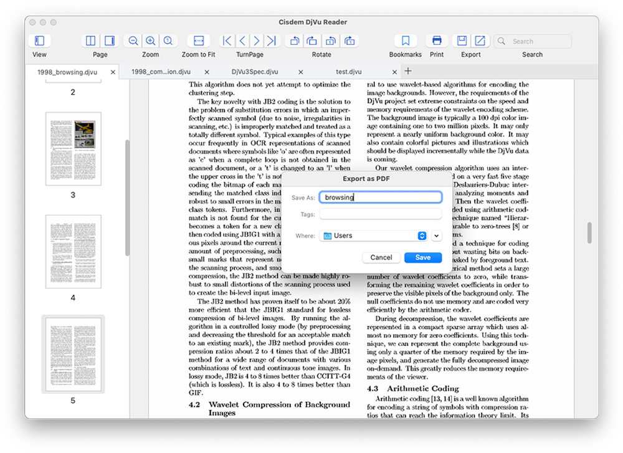Image resolution: width=623 pixels, height=453 pixels.
Task: Select the two-page layout icon
Action: [90, 41]
